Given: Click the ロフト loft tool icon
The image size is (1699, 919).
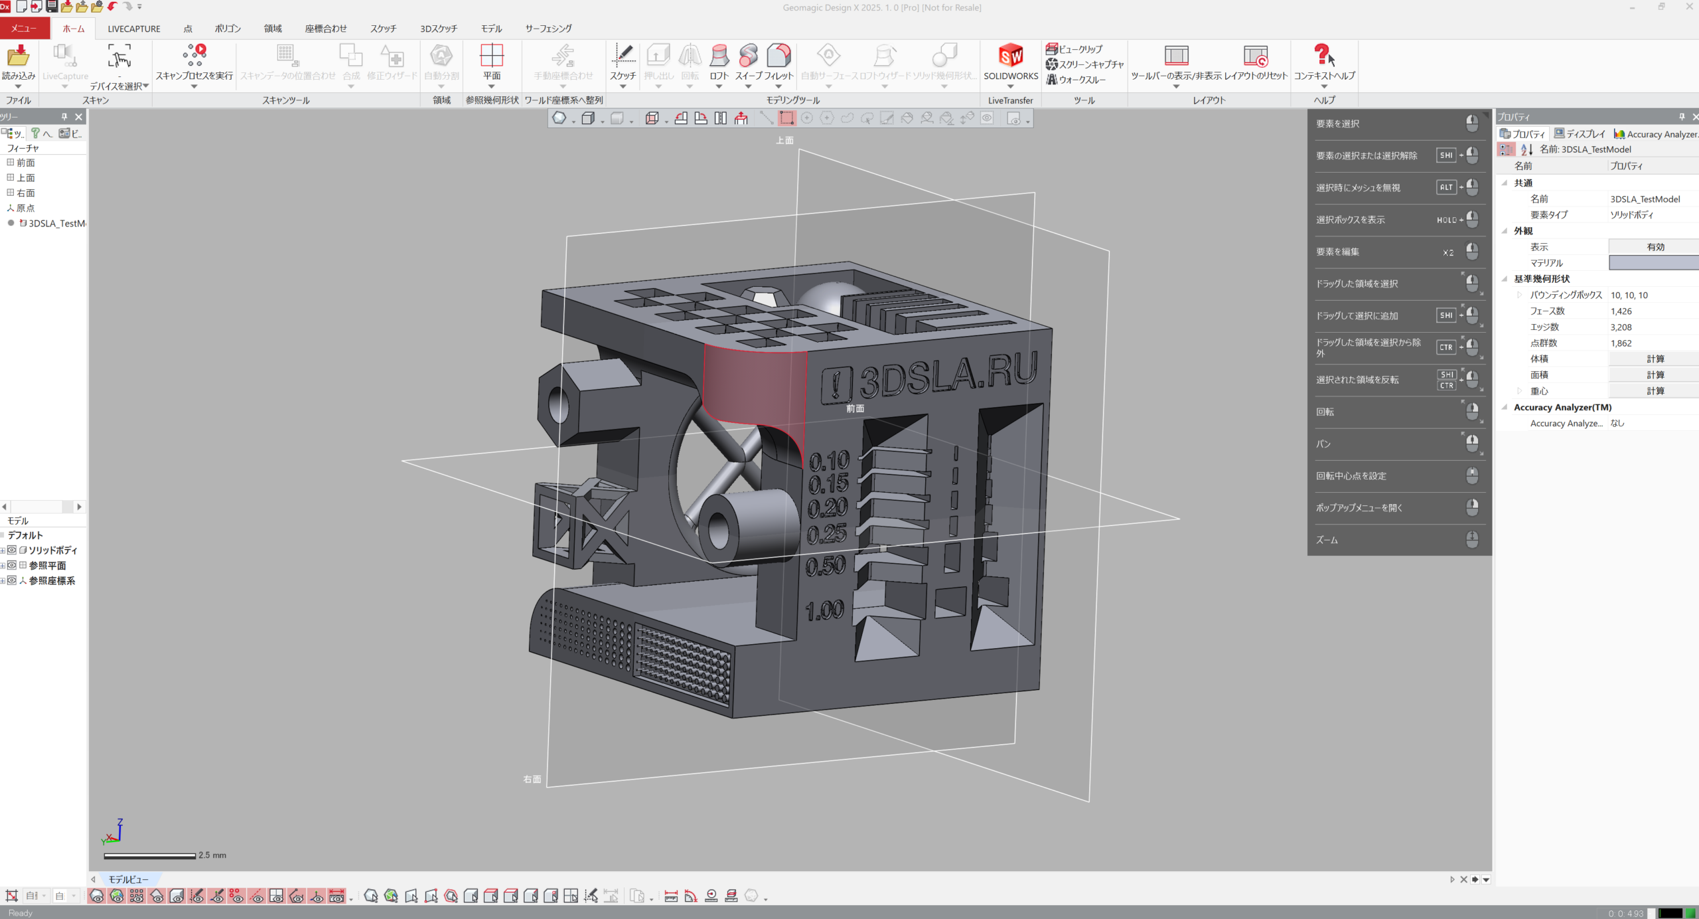Looking at the screenshot, I should point(719,56).
